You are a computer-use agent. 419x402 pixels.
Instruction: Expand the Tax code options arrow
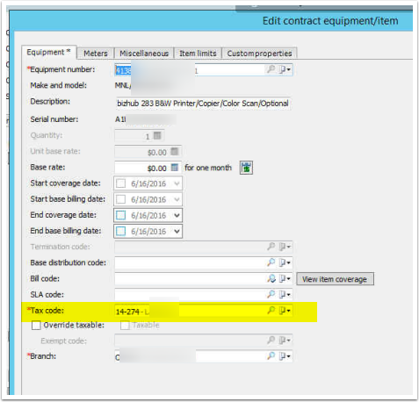tap(285, 311)
